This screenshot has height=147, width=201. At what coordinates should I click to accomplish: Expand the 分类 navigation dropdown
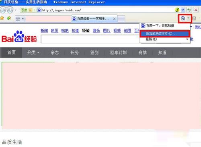tap(33, 52)
